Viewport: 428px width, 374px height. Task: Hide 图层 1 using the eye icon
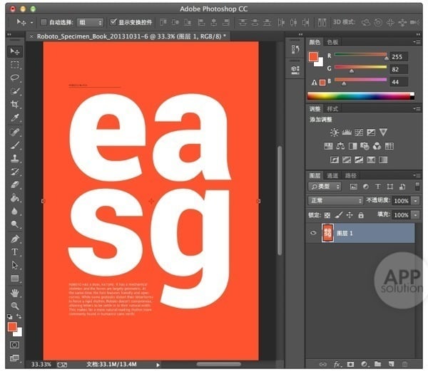coord(313,233)
